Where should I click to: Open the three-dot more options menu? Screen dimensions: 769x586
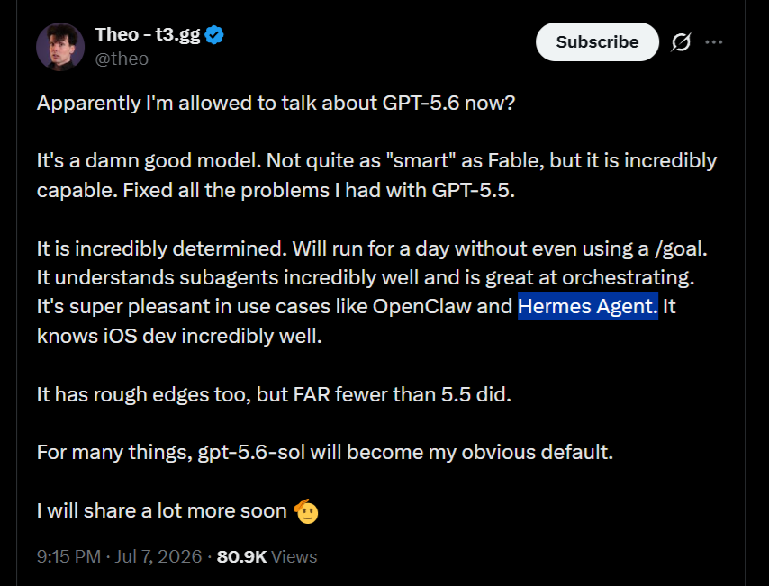[x=713, y=42]
